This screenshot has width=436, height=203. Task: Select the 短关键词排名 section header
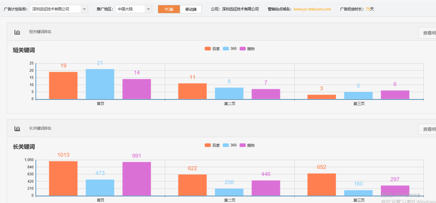(x=40, y=32)
